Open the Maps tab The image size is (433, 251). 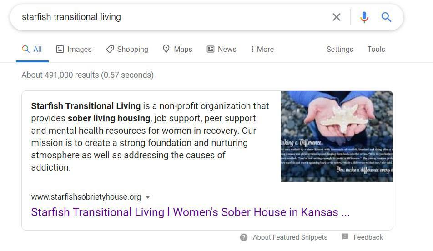[x=177, y=49]
